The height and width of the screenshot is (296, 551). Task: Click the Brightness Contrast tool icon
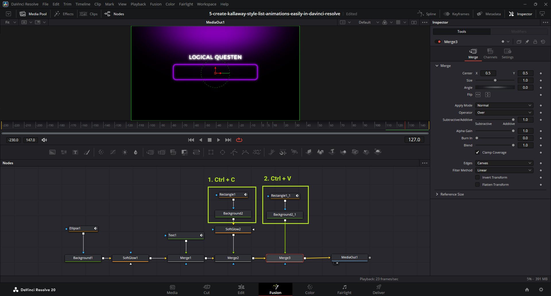[125, 152]
